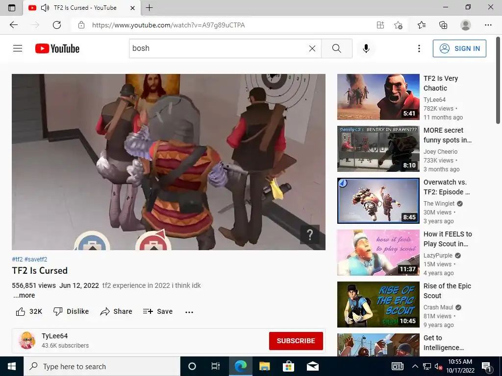Open Rise of the Epic Scout thumbnail
The image size is (502, 376).
point(378,305)
